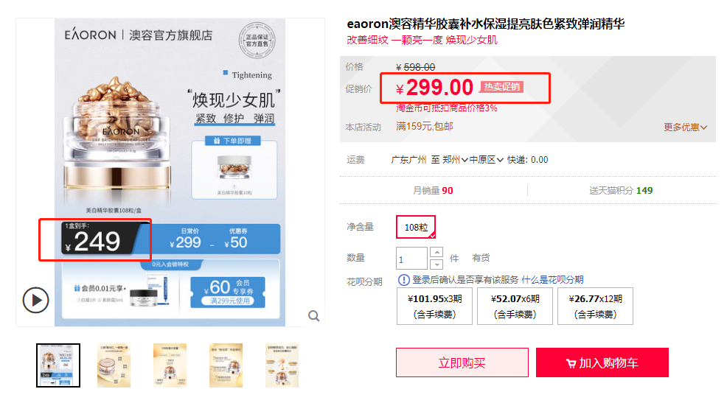Select the third product thumbnail
Image resolution: width=727 pixels, height=403 pixels.
(170, 365)
